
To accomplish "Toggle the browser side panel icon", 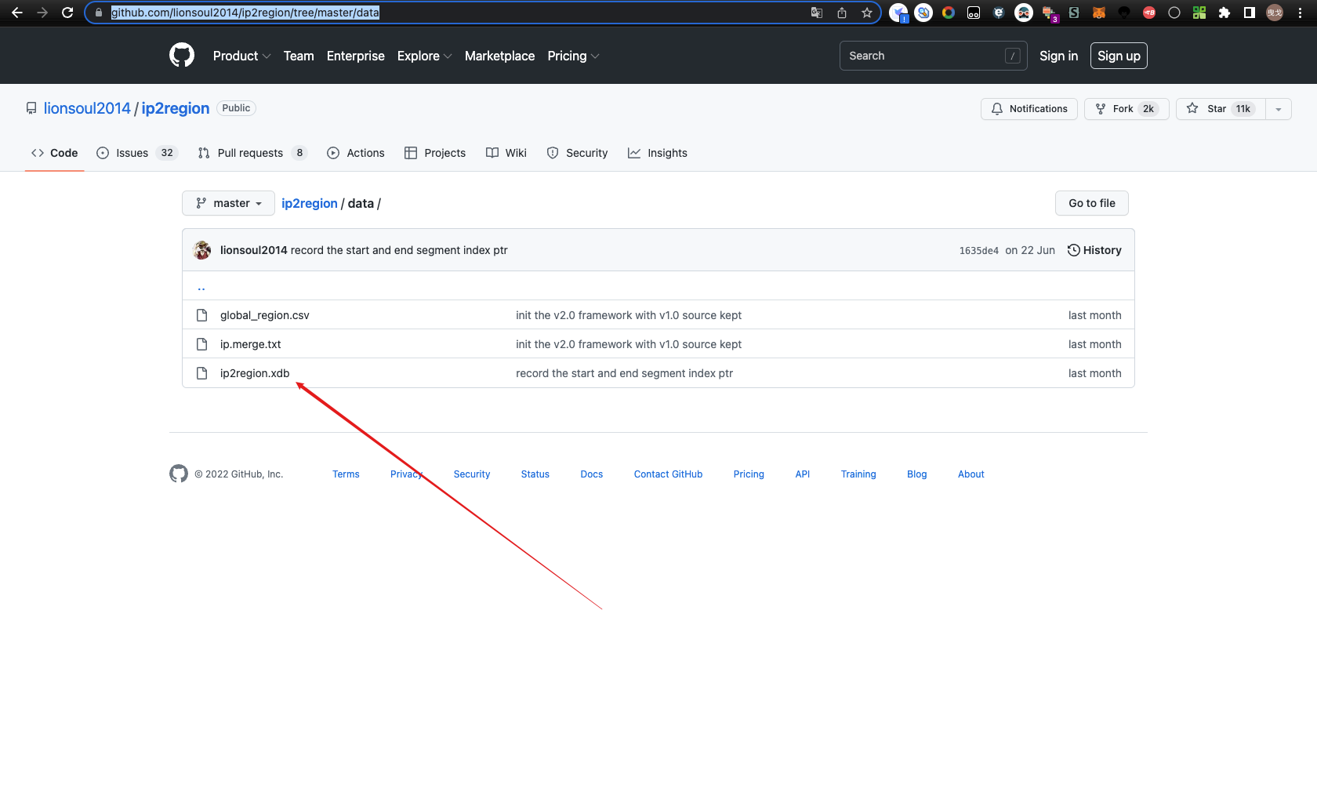I will click(x=1250, y=13).
